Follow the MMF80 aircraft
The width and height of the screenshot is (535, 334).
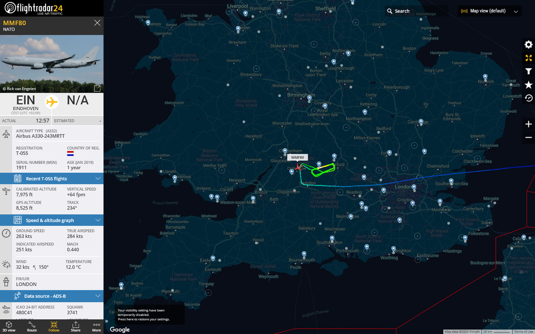tap(54, 326)
